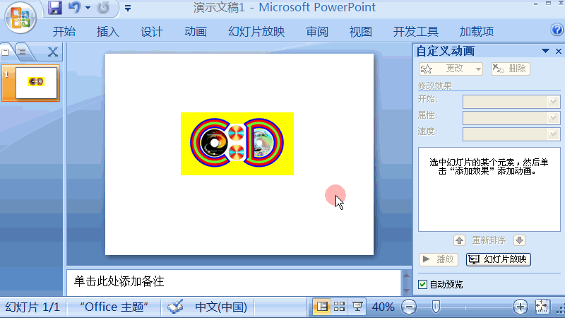Toggle the 自动预览 checkbox
Image resolution: width=565 pixels, height=318 pixels.
coord(422,285)
